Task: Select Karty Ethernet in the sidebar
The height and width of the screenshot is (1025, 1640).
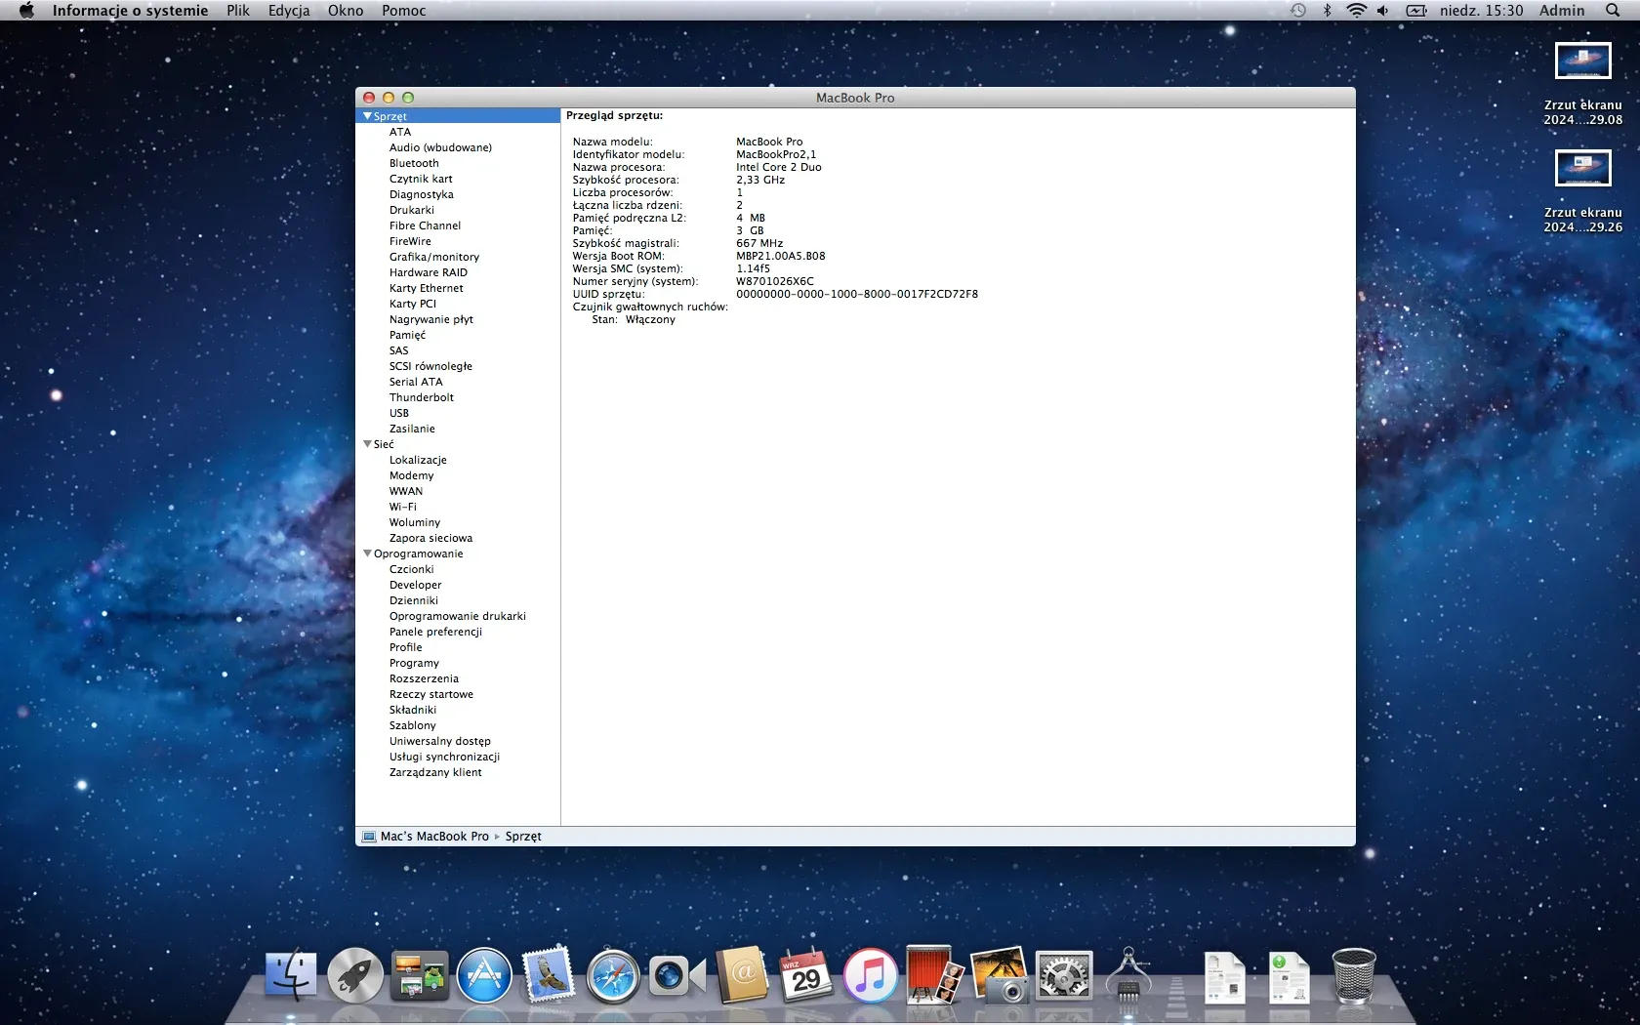Action: tap(427, 288)
